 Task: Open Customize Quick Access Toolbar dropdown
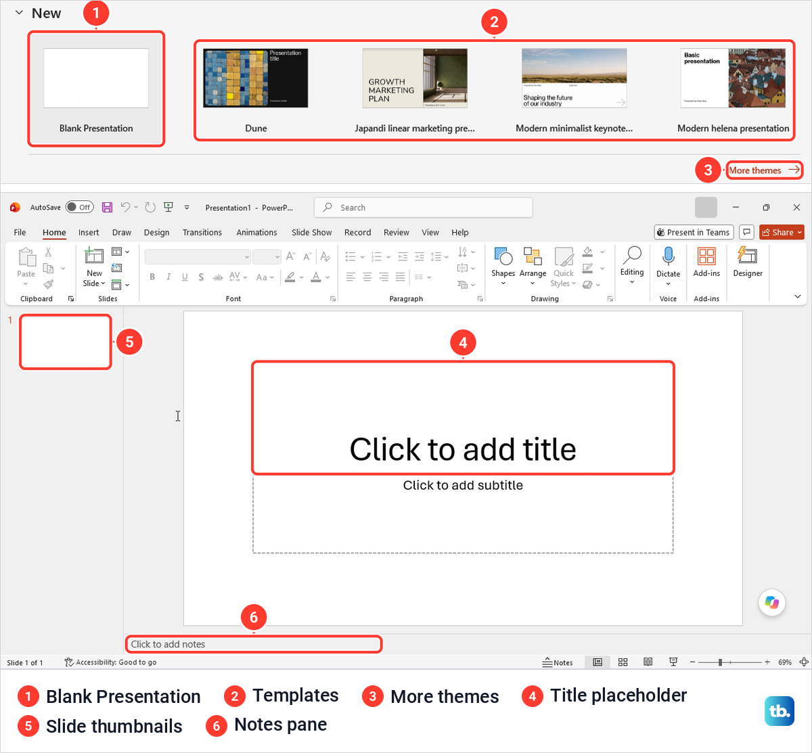click(187, 207)
